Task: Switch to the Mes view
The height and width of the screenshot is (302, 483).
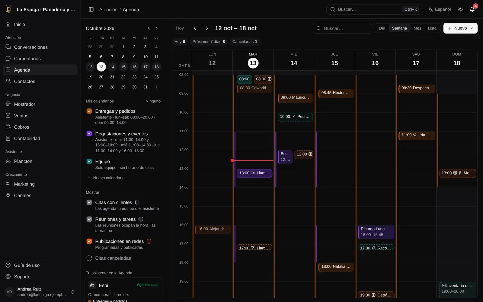Action: [x=417, y=28]
